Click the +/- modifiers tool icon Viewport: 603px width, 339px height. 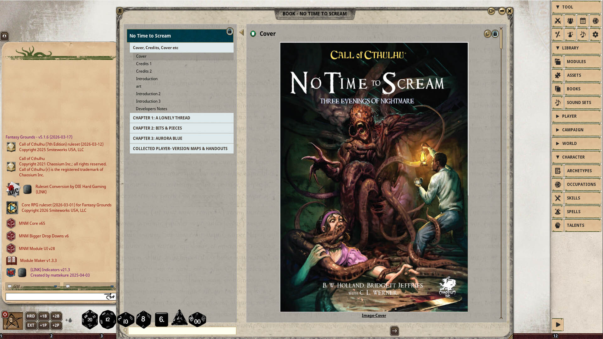[558, 35]
